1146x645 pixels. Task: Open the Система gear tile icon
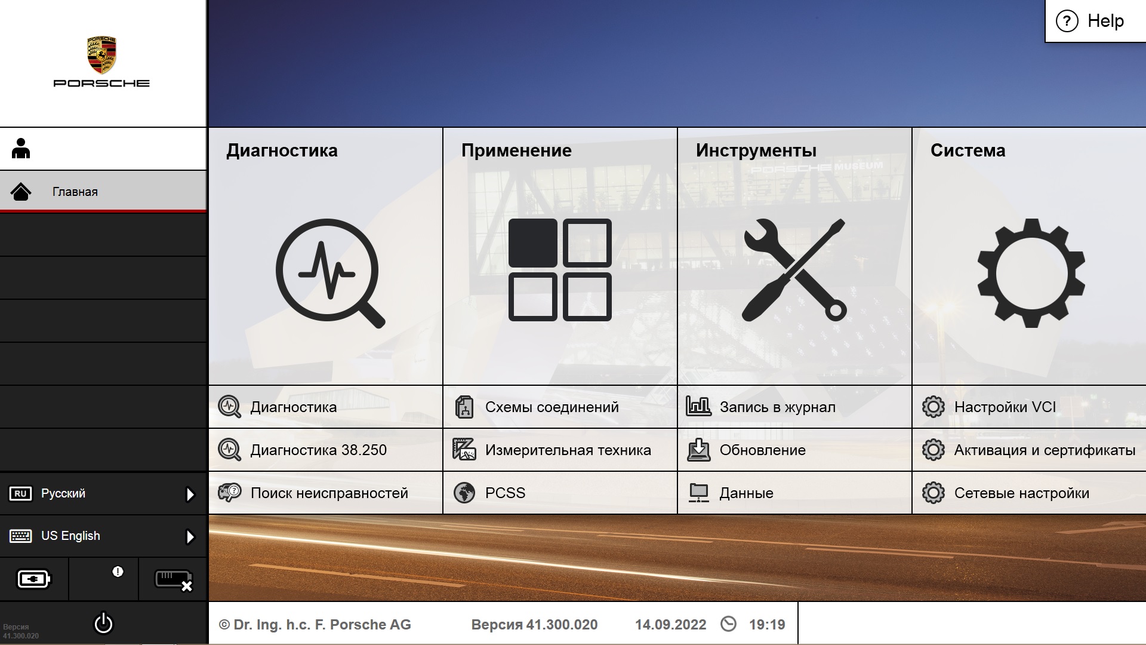(x=1031, y=272)
